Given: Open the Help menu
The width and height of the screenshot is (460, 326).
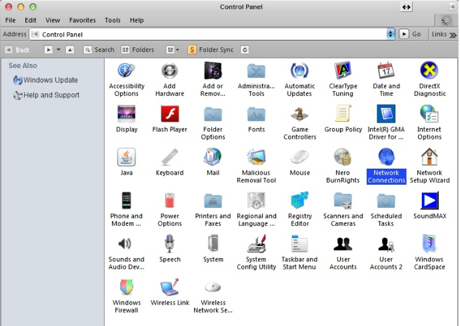Looking at the screenshot, I should point(137,20).
